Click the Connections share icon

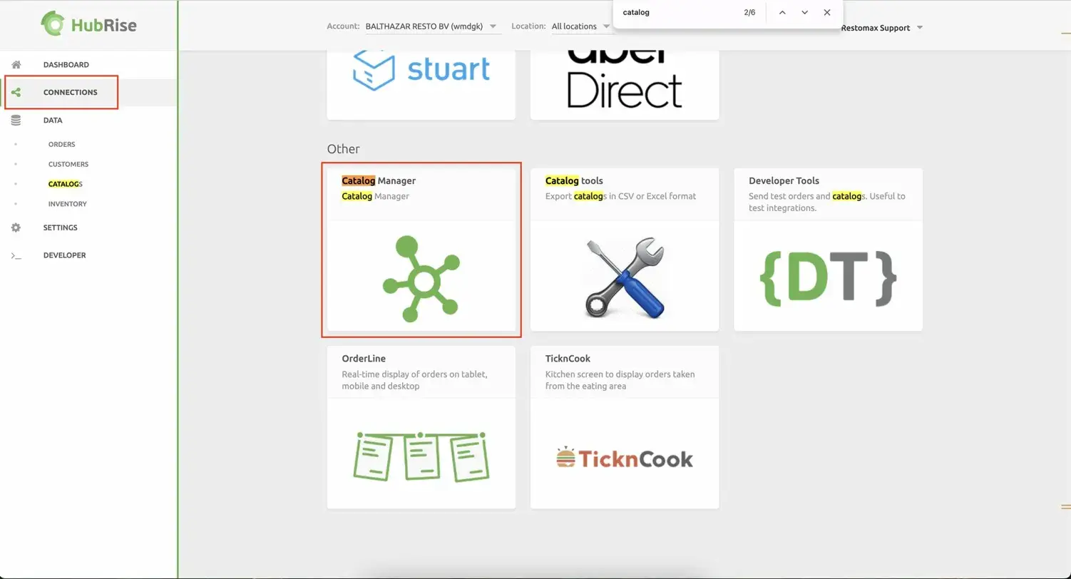(x=16, y=93)
